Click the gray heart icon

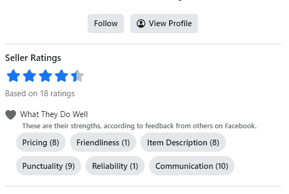coord(11,115)
